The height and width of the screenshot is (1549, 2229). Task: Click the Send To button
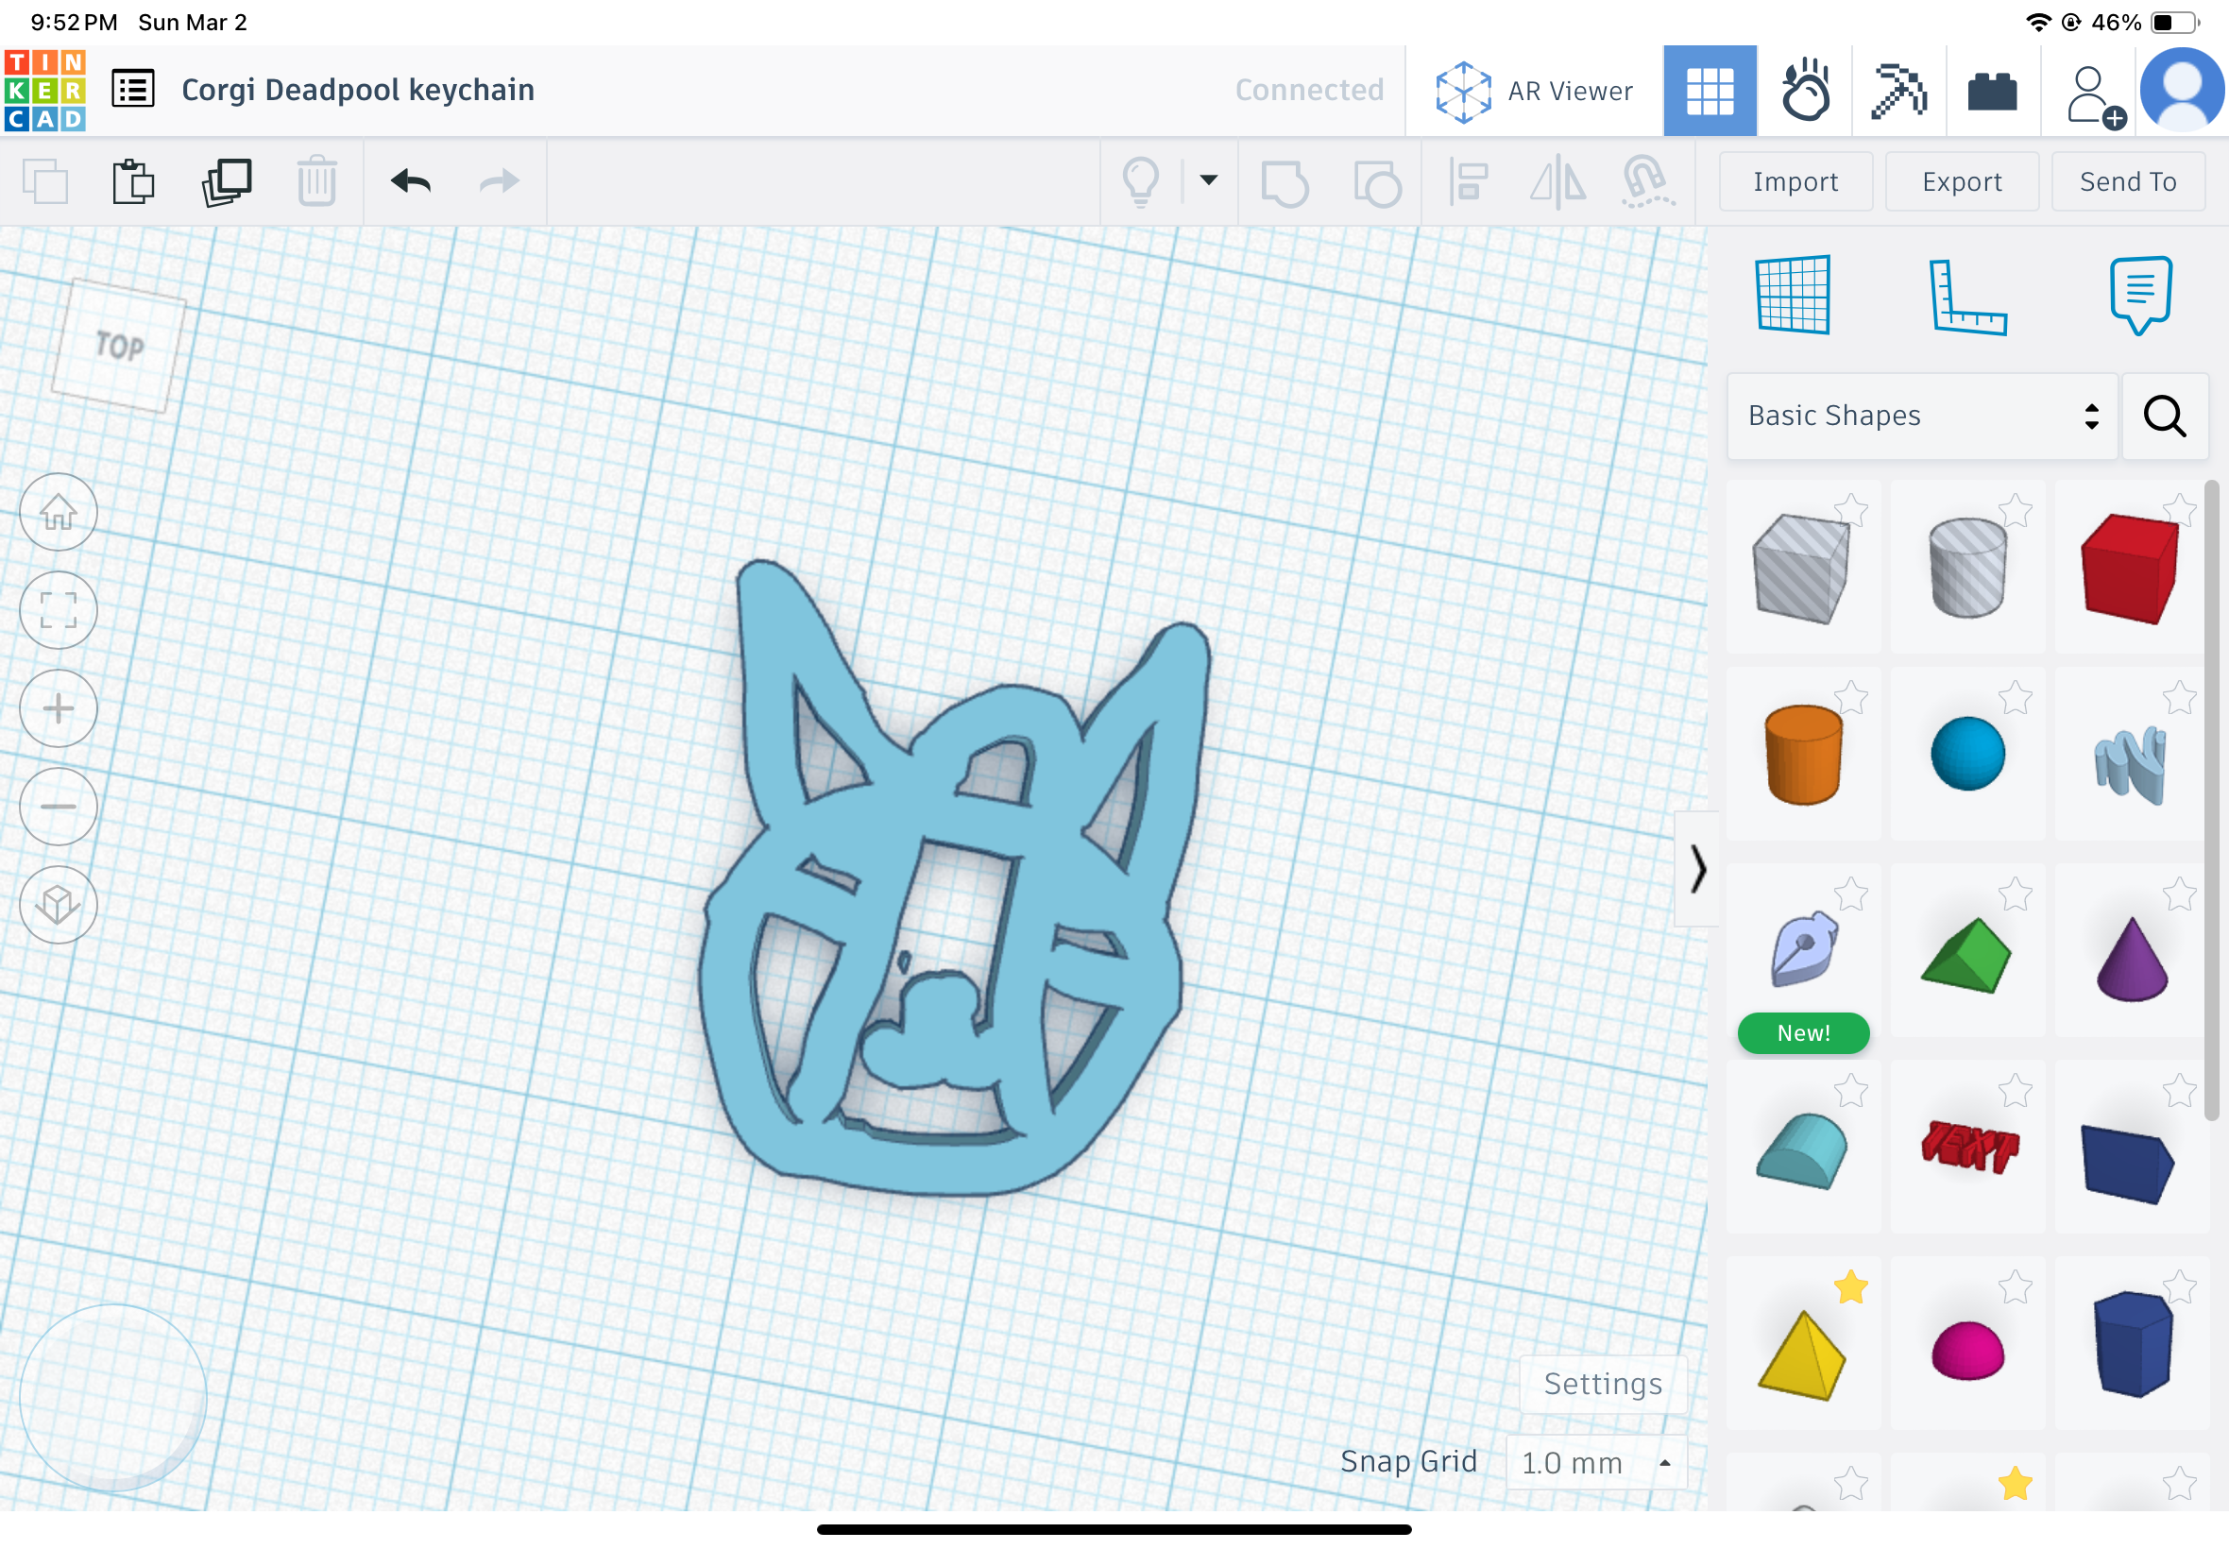tap(2127, 181)
